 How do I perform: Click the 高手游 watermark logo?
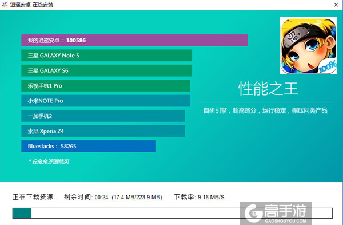pyautogui.click(x=276, y=213)
